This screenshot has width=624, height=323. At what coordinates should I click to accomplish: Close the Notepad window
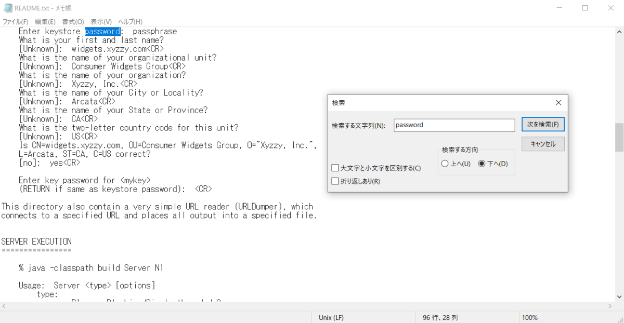click(610, 8)
